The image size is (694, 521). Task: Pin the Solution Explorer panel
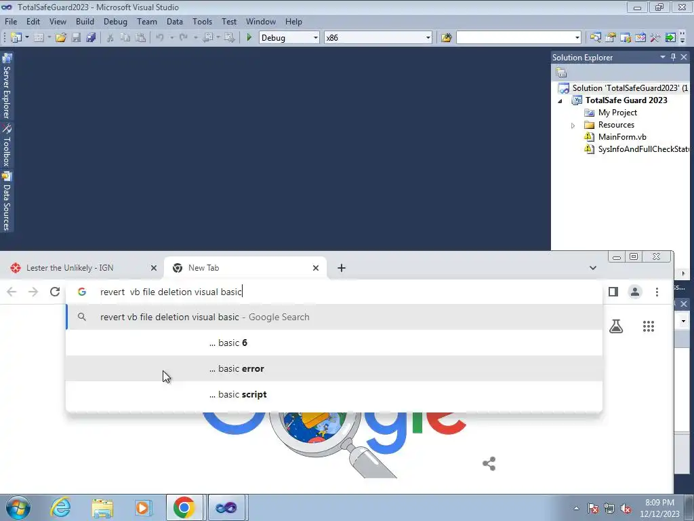coord(673,57)
